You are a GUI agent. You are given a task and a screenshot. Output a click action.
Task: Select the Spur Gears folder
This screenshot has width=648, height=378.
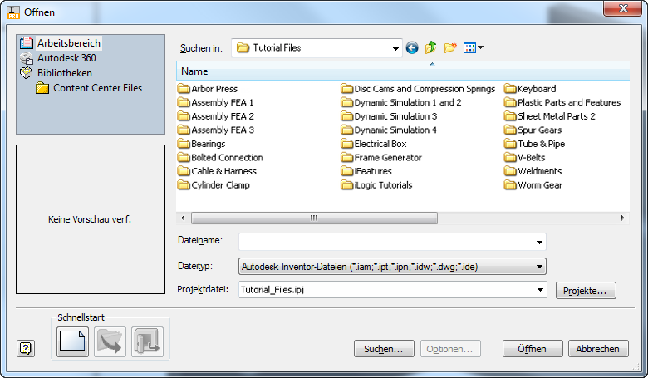click(533, 130)
